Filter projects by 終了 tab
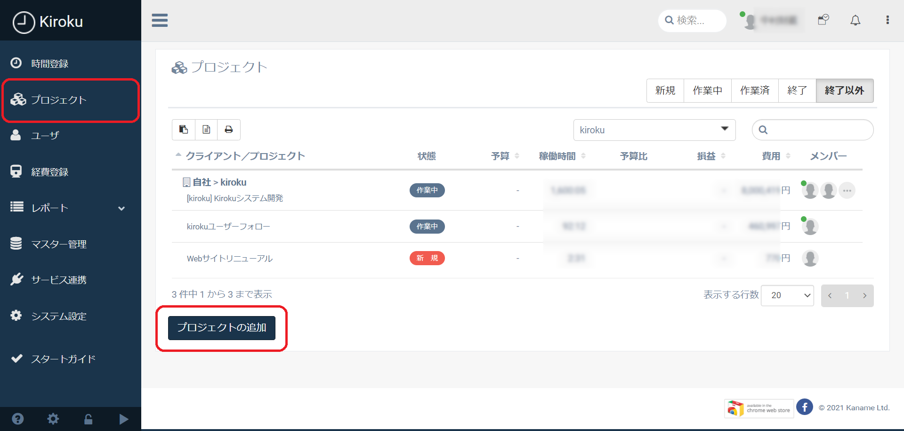 click(797, 90)
